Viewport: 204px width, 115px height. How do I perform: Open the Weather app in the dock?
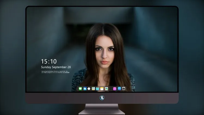(85, 89)
